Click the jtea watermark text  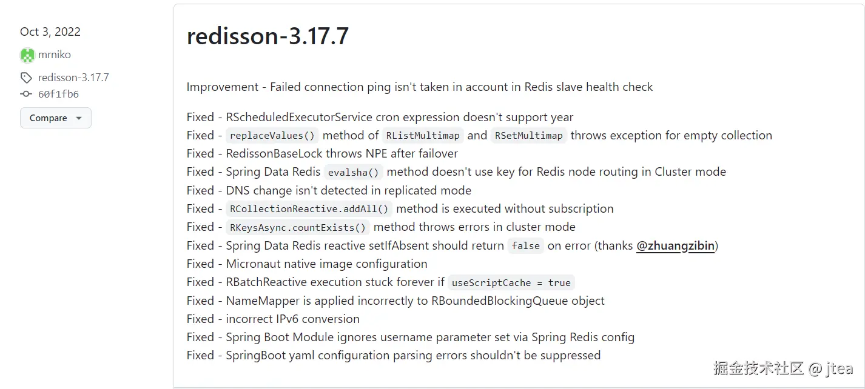pos(839,368)
